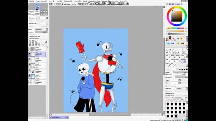The width and height of the screenshot is (216, 121).
Task: Merge layer down icon in layer panel
Action: click(x=33, y=44)
